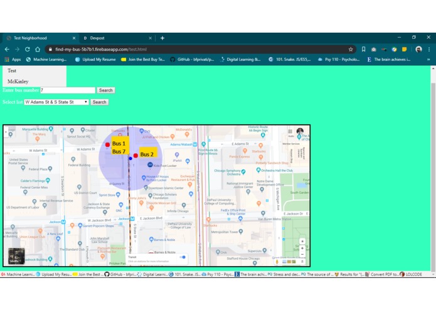Close the Test Neighborhood tab

click(73, 38)
